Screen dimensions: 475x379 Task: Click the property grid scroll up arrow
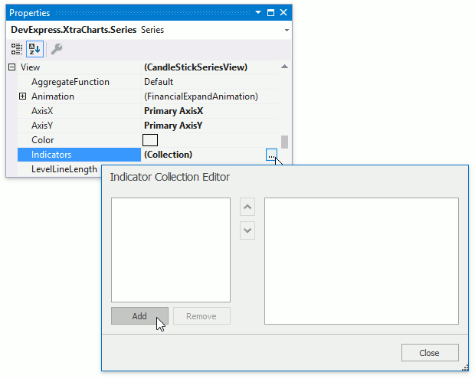284,67
